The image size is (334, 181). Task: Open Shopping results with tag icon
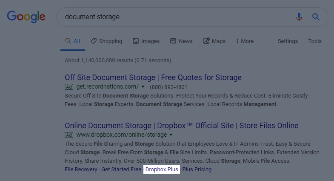(94, 41)
